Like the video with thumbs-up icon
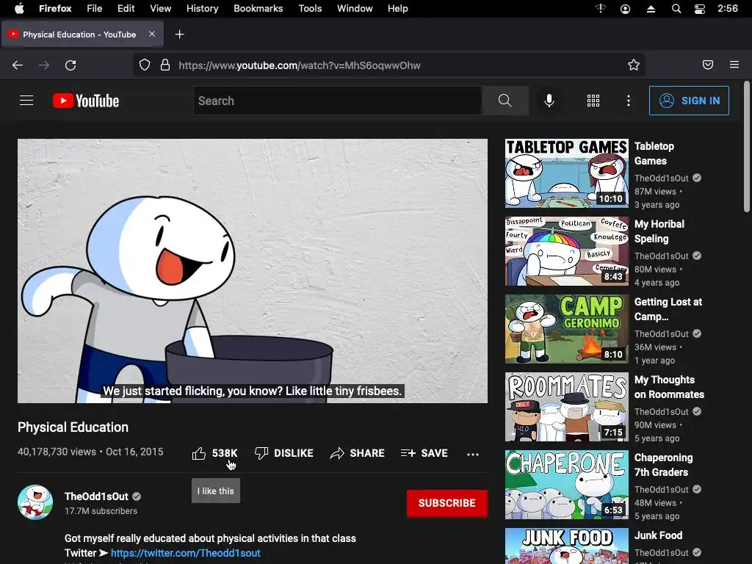The image size is (752, 564). point(199,453)
